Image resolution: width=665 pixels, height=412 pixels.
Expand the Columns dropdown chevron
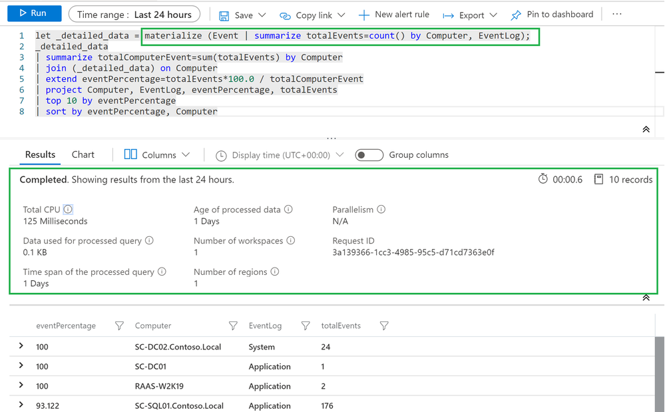pyautogui.click(x=186, y=154)
